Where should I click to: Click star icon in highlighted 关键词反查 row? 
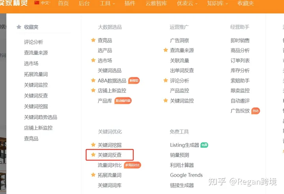[x=93, y=154]
